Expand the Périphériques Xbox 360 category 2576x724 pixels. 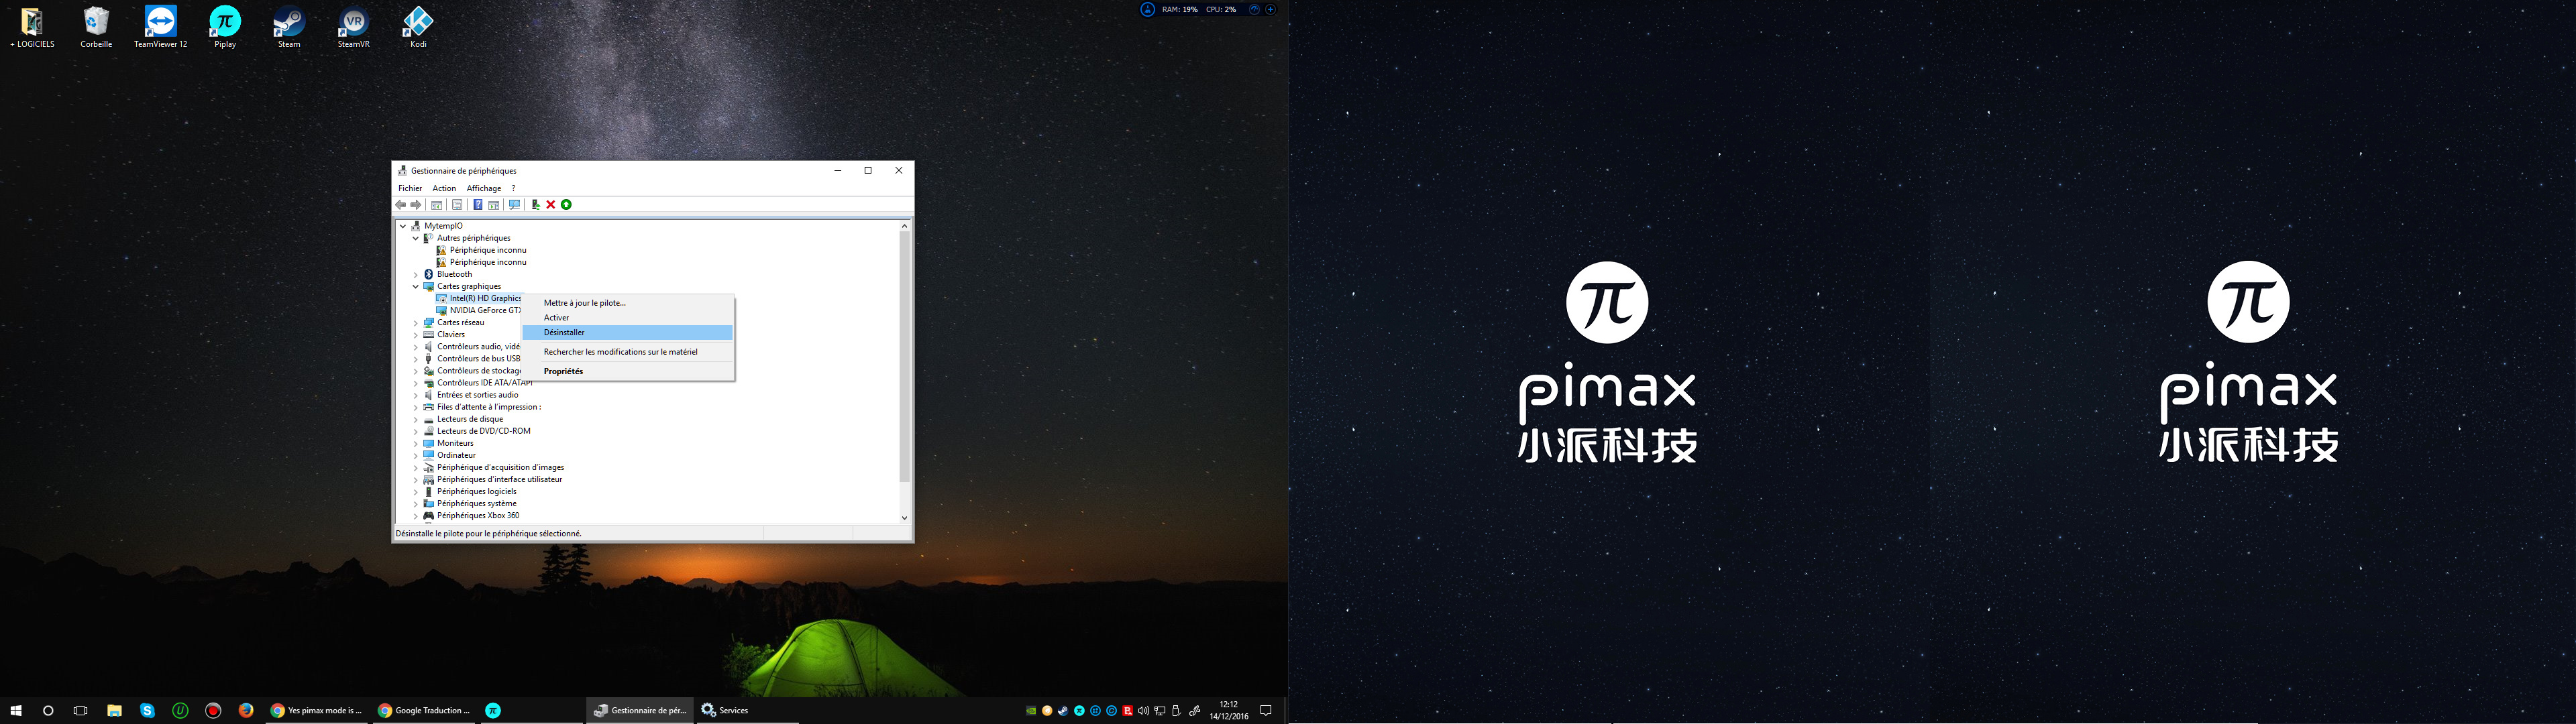point(416,516)
